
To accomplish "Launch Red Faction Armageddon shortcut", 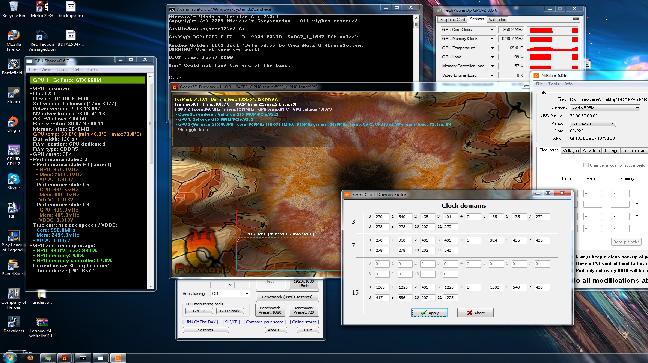I will tap(42, 40).
